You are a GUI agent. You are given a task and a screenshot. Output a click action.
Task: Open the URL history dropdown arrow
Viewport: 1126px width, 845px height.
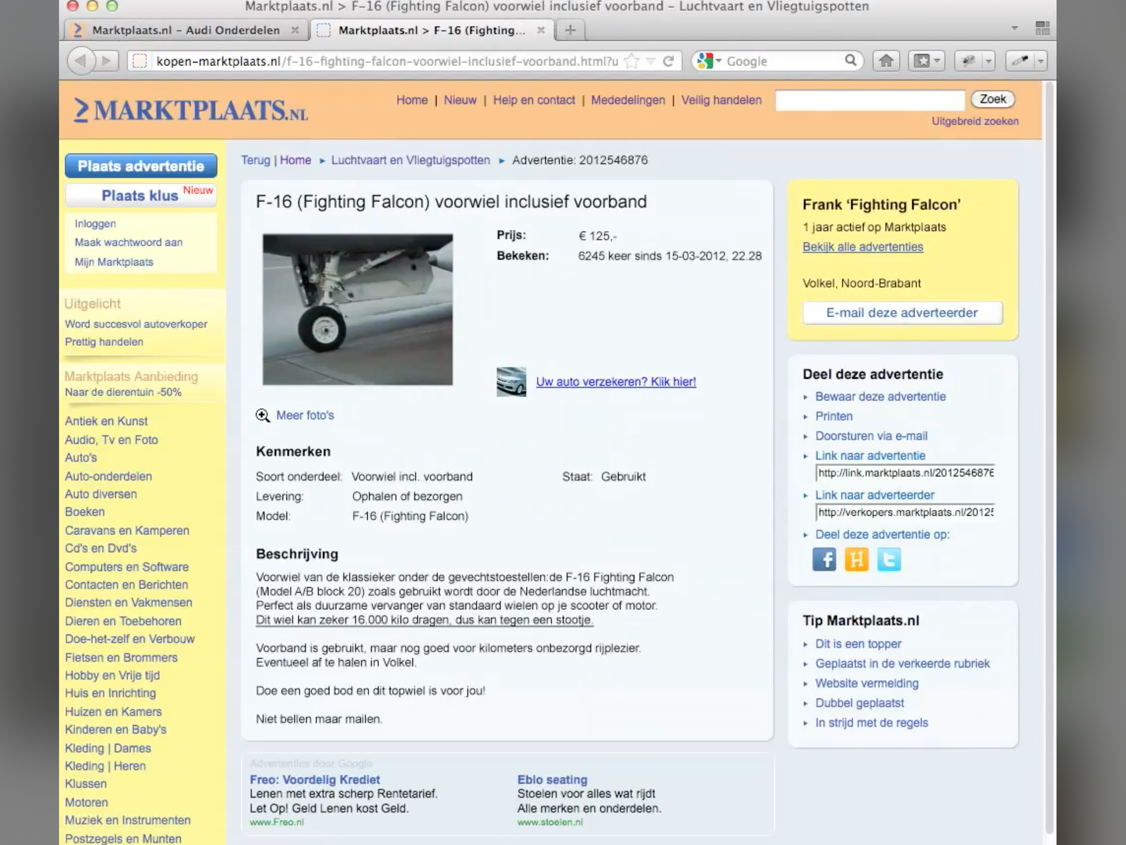coord(651,62)
